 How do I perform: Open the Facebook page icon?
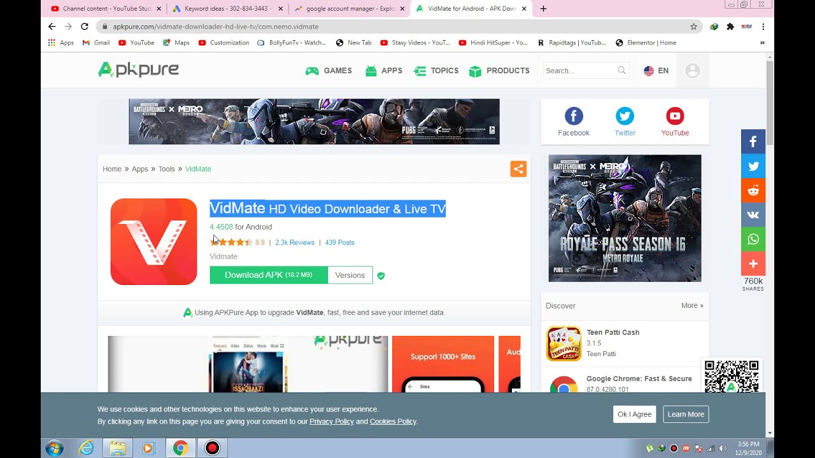pos(574,116)
